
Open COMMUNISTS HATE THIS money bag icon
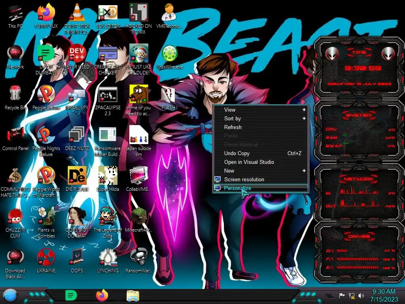point(15,182)
